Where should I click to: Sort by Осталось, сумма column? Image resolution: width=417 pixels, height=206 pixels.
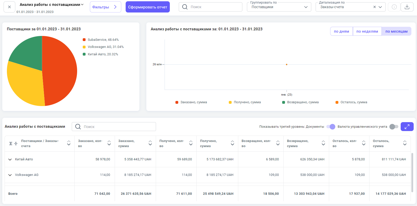tap(404, 143)
